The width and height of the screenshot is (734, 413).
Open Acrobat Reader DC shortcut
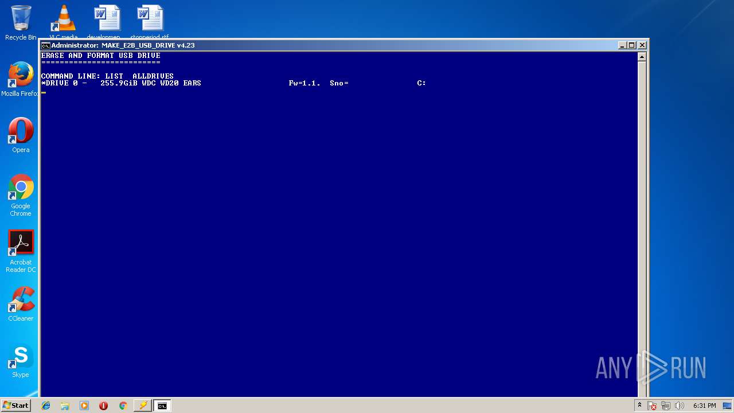click(x=21, y=251)
